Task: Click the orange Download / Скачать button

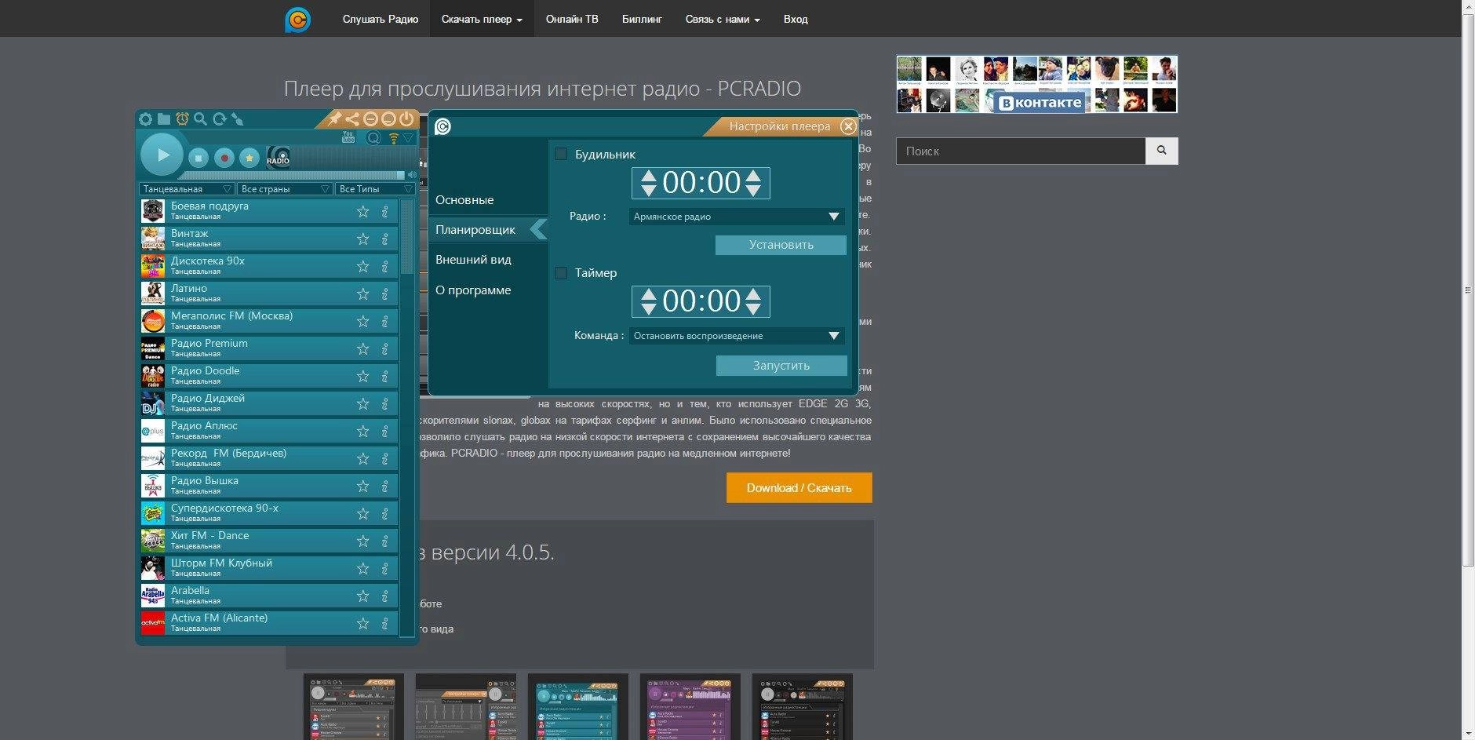Action: click(x=799, y=487)
